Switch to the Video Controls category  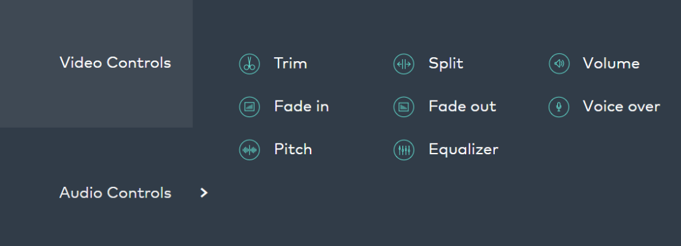(x=115, y=63)
